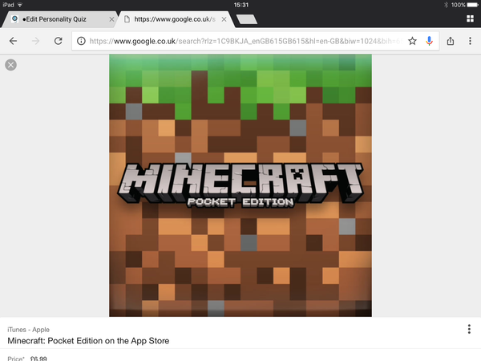Open a new tab
481x361 pixels.
click(x=247, y=19)
